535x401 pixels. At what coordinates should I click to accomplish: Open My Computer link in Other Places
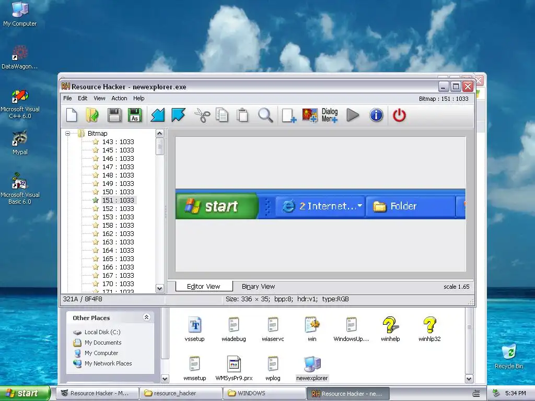click(101, 353)
